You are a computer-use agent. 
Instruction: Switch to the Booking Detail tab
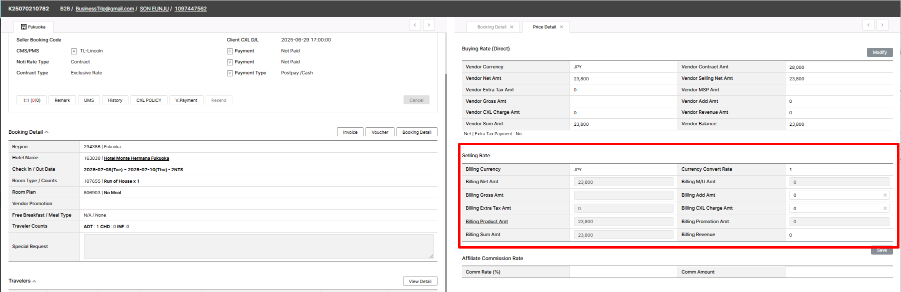pos(491,27)
